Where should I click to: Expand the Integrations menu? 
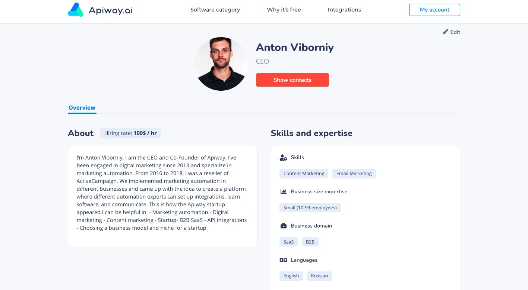(x=344, y=10)
